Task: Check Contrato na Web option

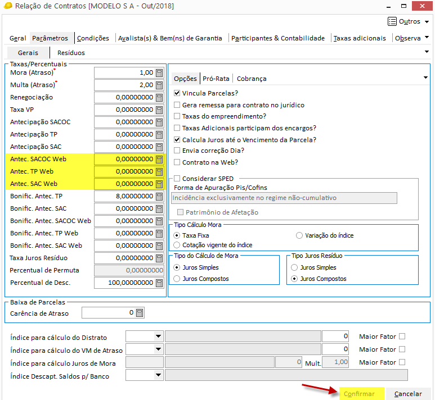Action: coord(177,162)
